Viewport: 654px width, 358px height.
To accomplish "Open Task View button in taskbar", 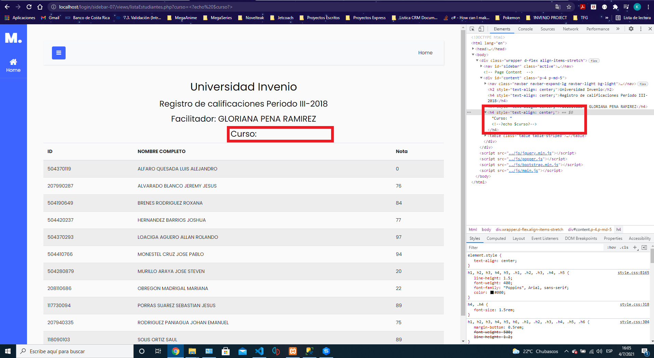I will 158,351.
